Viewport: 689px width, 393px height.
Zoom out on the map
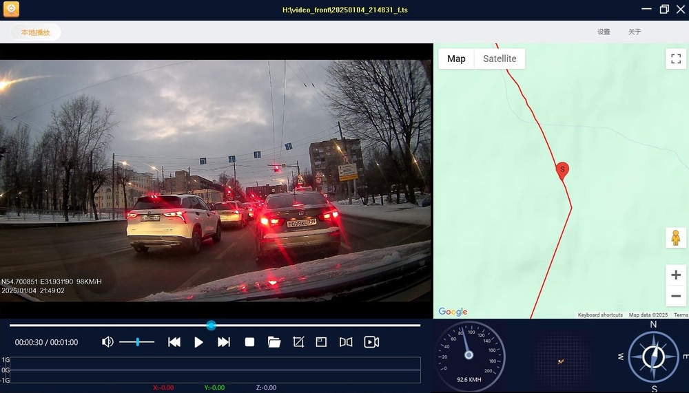tap(676, 296)
